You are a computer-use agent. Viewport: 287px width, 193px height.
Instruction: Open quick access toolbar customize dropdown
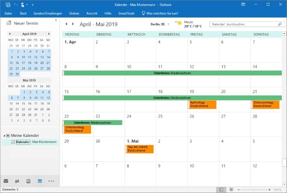click(x=32, y=5)
